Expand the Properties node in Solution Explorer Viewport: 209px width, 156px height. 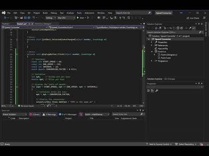pyautogui.click(x=152, y=42)
